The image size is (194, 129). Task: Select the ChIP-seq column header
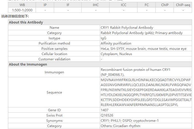click(x=183, y=5)
